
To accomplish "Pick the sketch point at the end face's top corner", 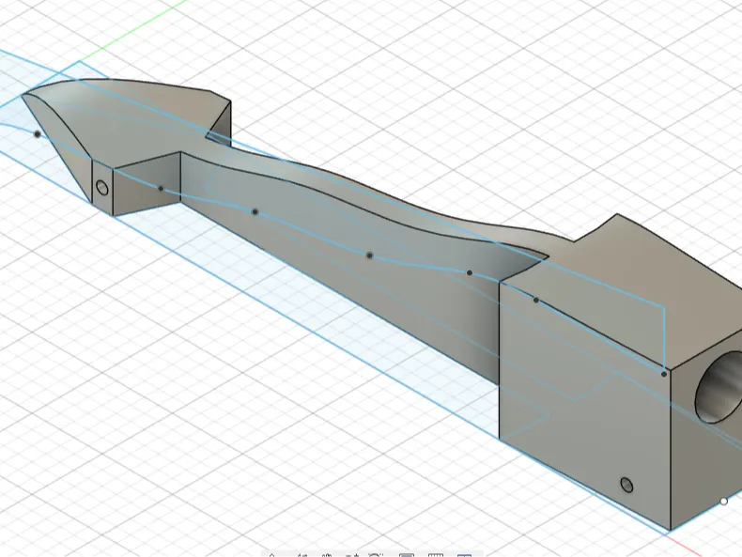I will click(x=664, y=374).
